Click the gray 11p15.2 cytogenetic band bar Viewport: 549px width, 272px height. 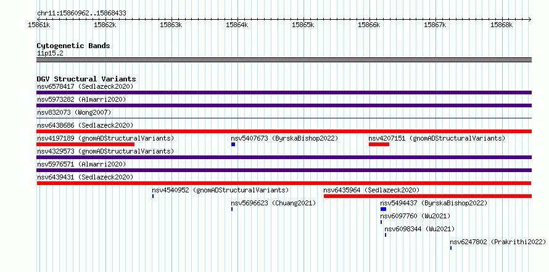pyautogui.click(x=284, y=60)
